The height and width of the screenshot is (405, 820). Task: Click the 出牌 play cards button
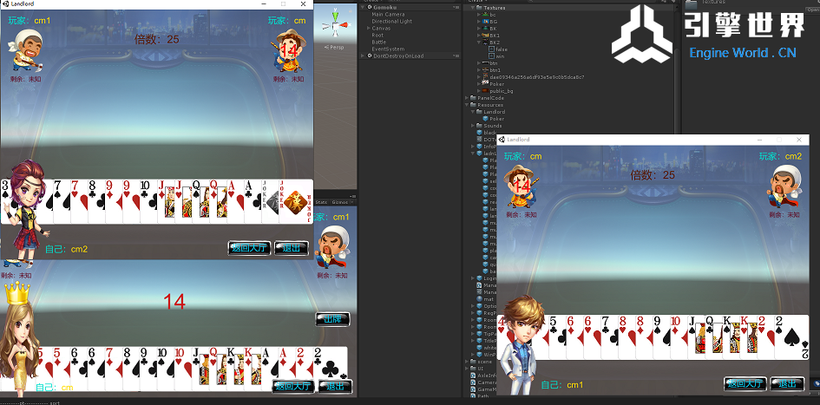332,319
